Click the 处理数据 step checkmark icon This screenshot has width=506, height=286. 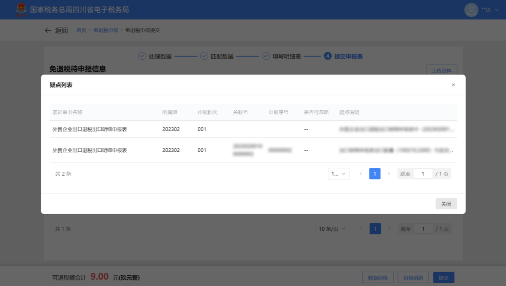142,56
